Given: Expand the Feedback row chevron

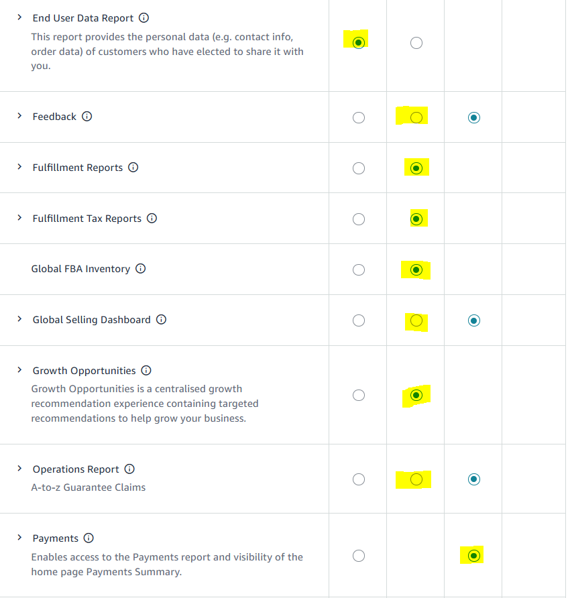Looking at the screenshot, I should pos(19,116).
